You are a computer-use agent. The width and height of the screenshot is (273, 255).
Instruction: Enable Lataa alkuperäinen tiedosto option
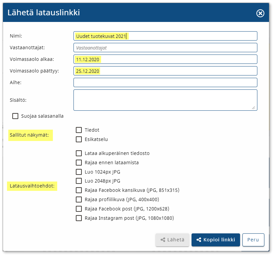pos(79,153)
